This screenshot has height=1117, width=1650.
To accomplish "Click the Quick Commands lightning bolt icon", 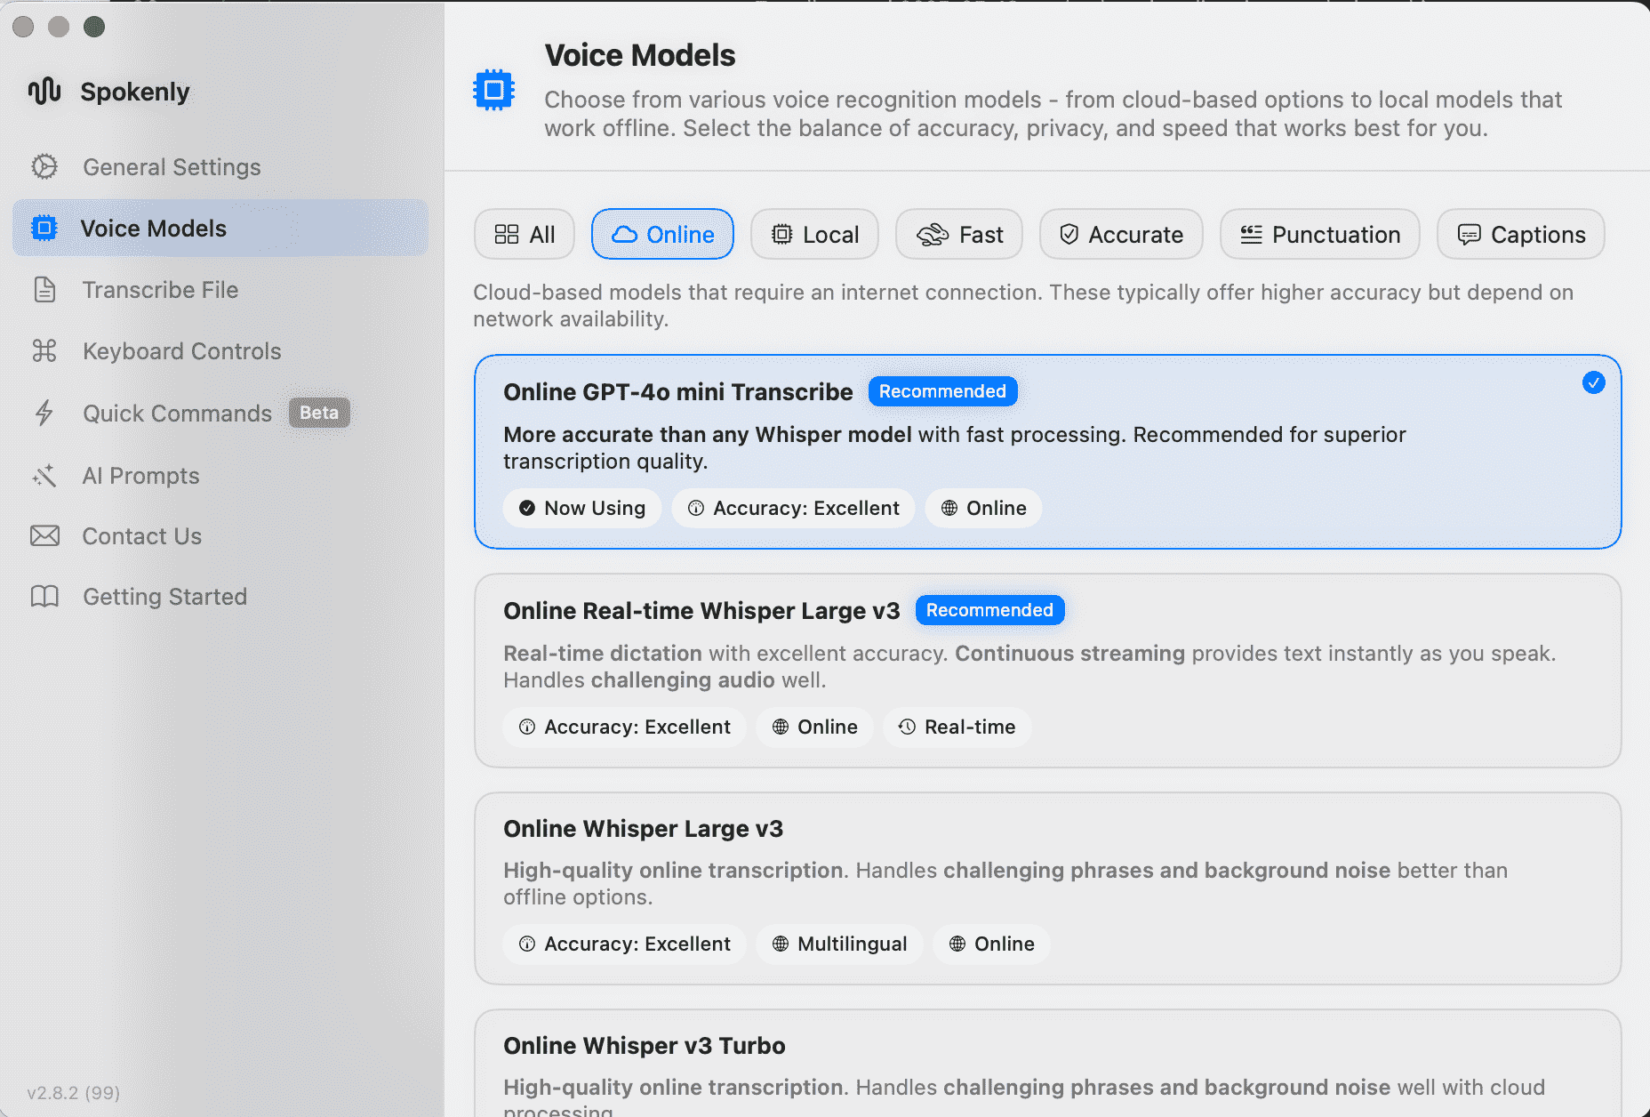I will point(44,413).
